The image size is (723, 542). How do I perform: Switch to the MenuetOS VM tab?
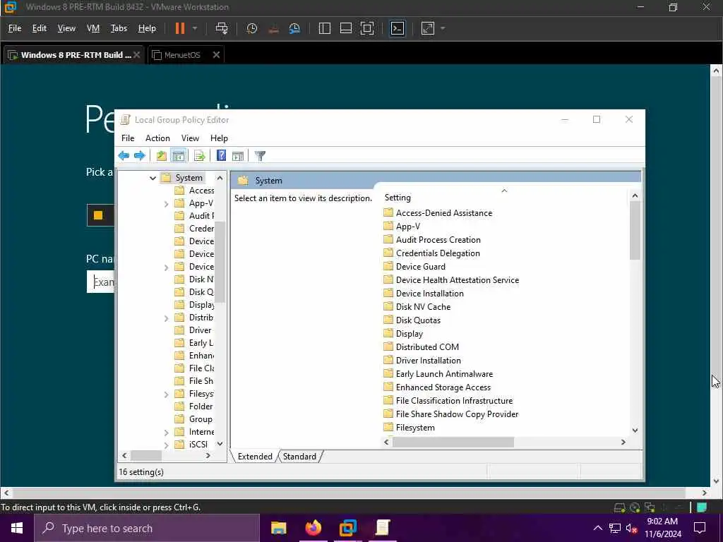tap(182, 55)
